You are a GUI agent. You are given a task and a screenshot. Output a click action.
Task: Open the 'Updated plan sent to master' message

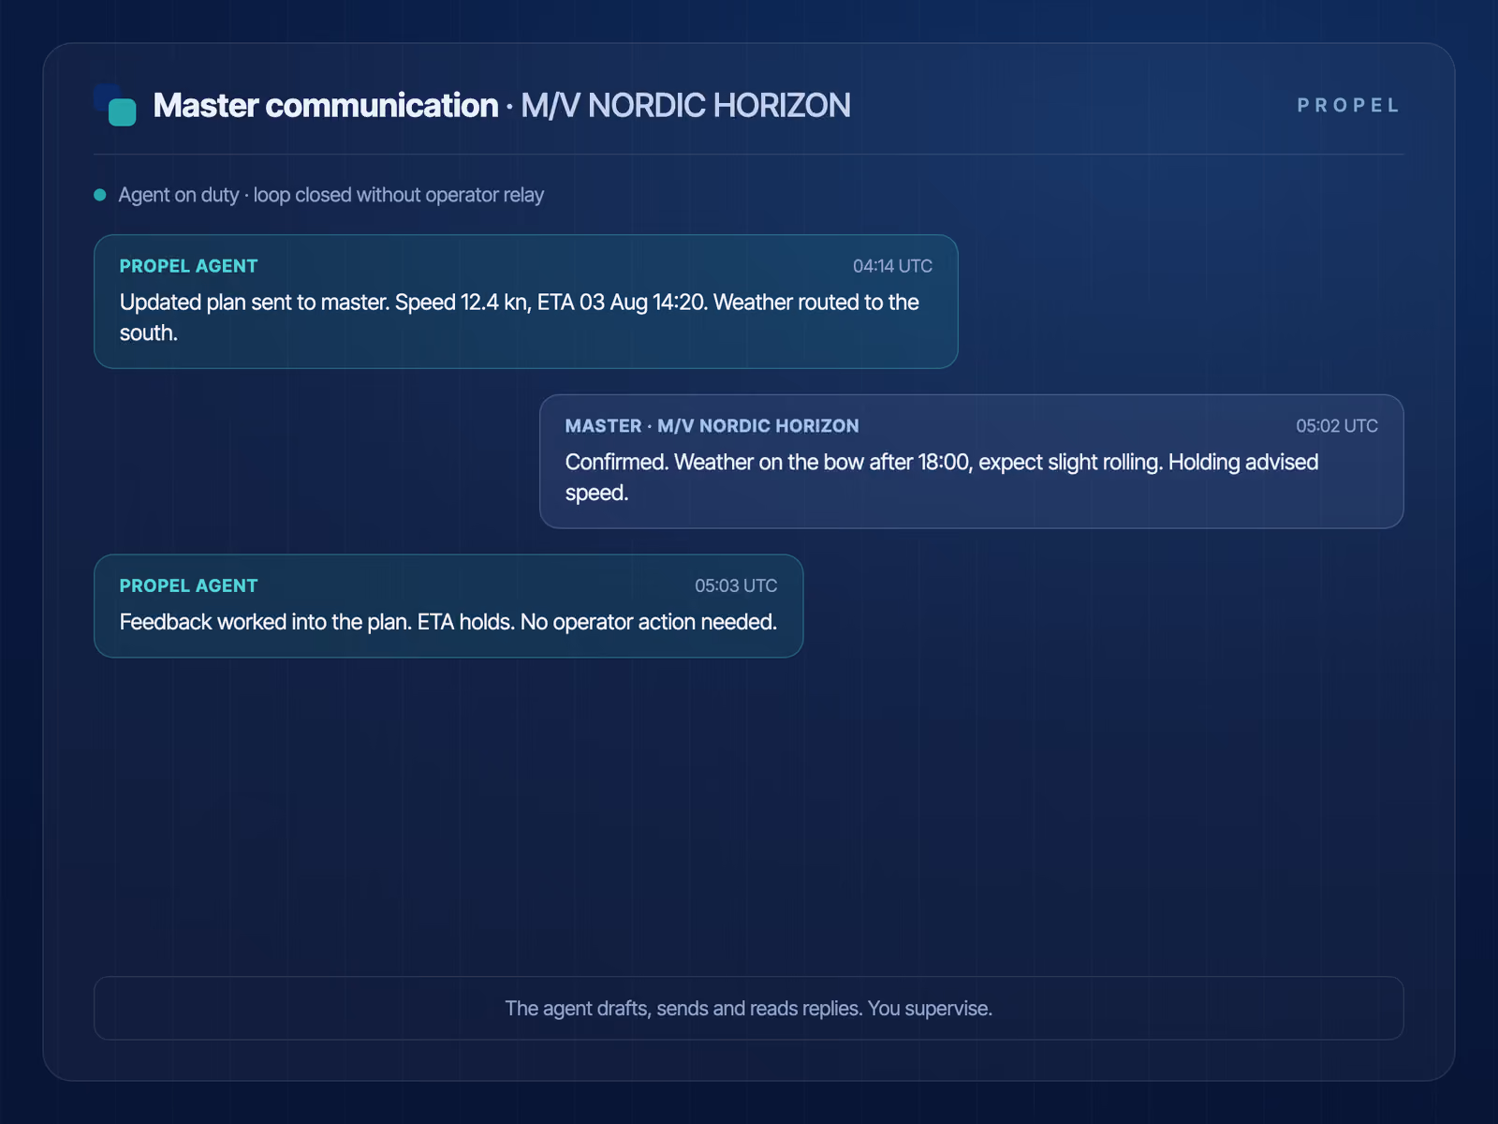(526, 302)
